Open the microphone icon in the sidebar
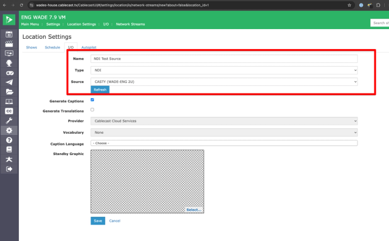Screen dimensions: 389x241 coord(9,63)
